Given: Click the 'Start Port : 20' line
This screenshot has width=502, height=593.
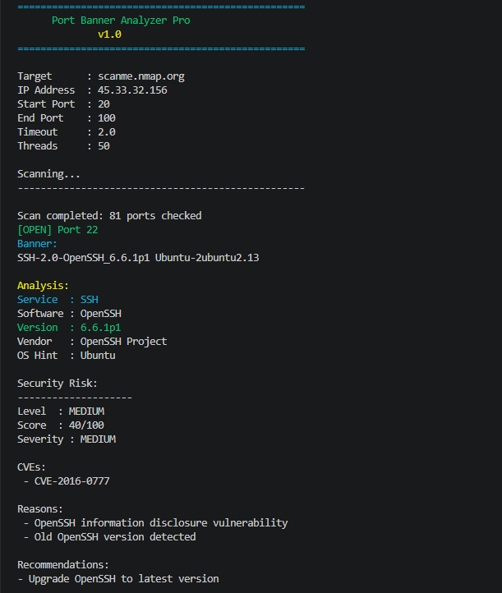Looking at the screenshot, I should coord(63,104).
